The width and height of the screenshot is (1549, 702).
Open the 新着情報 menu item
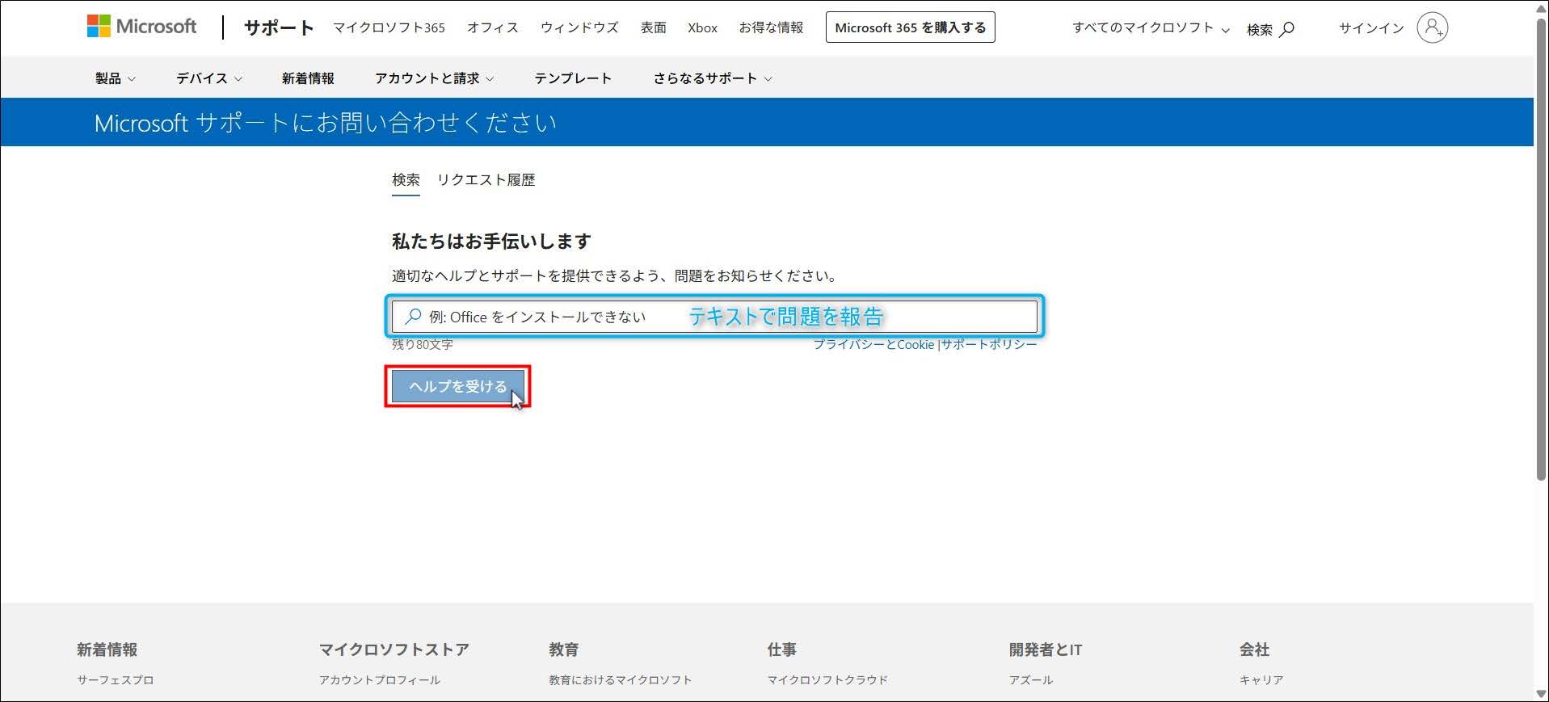click(x=308, y=78)
